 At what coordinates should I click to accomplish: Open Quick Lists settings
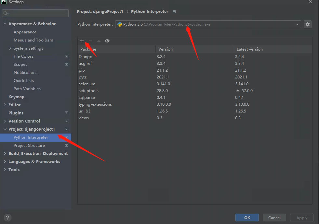[x=24, y=81]
